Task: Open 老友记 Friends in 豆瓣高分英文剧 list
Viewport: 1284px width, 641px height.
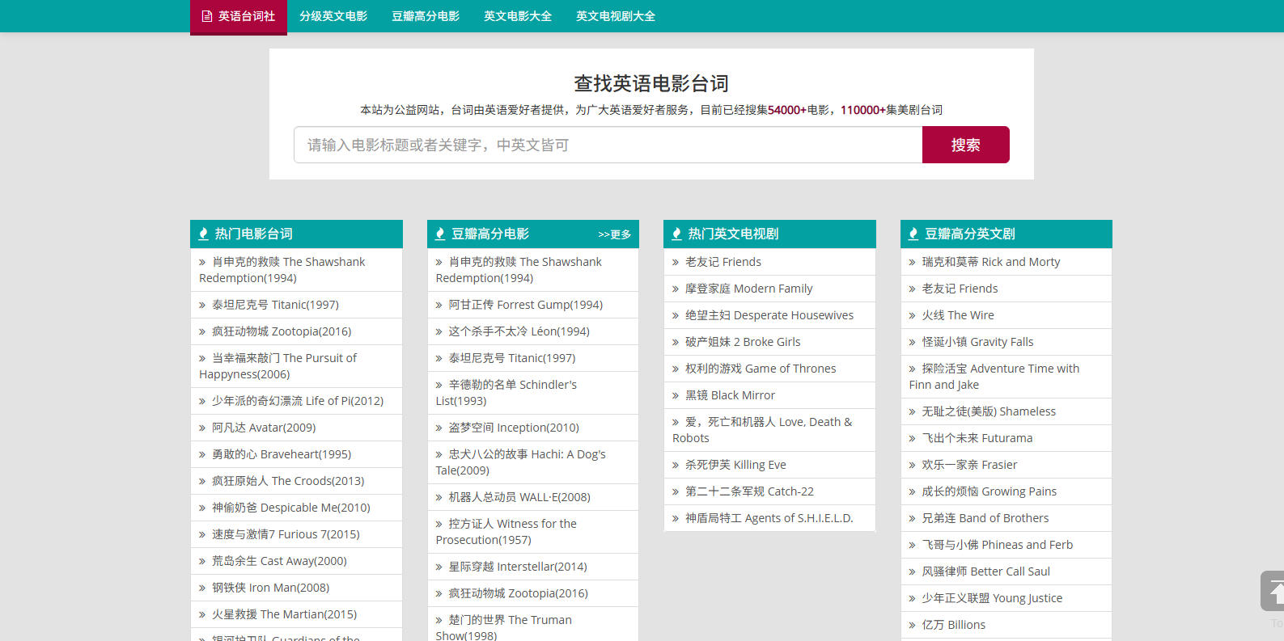Action: pyautogui.click(x=960, y=289)
